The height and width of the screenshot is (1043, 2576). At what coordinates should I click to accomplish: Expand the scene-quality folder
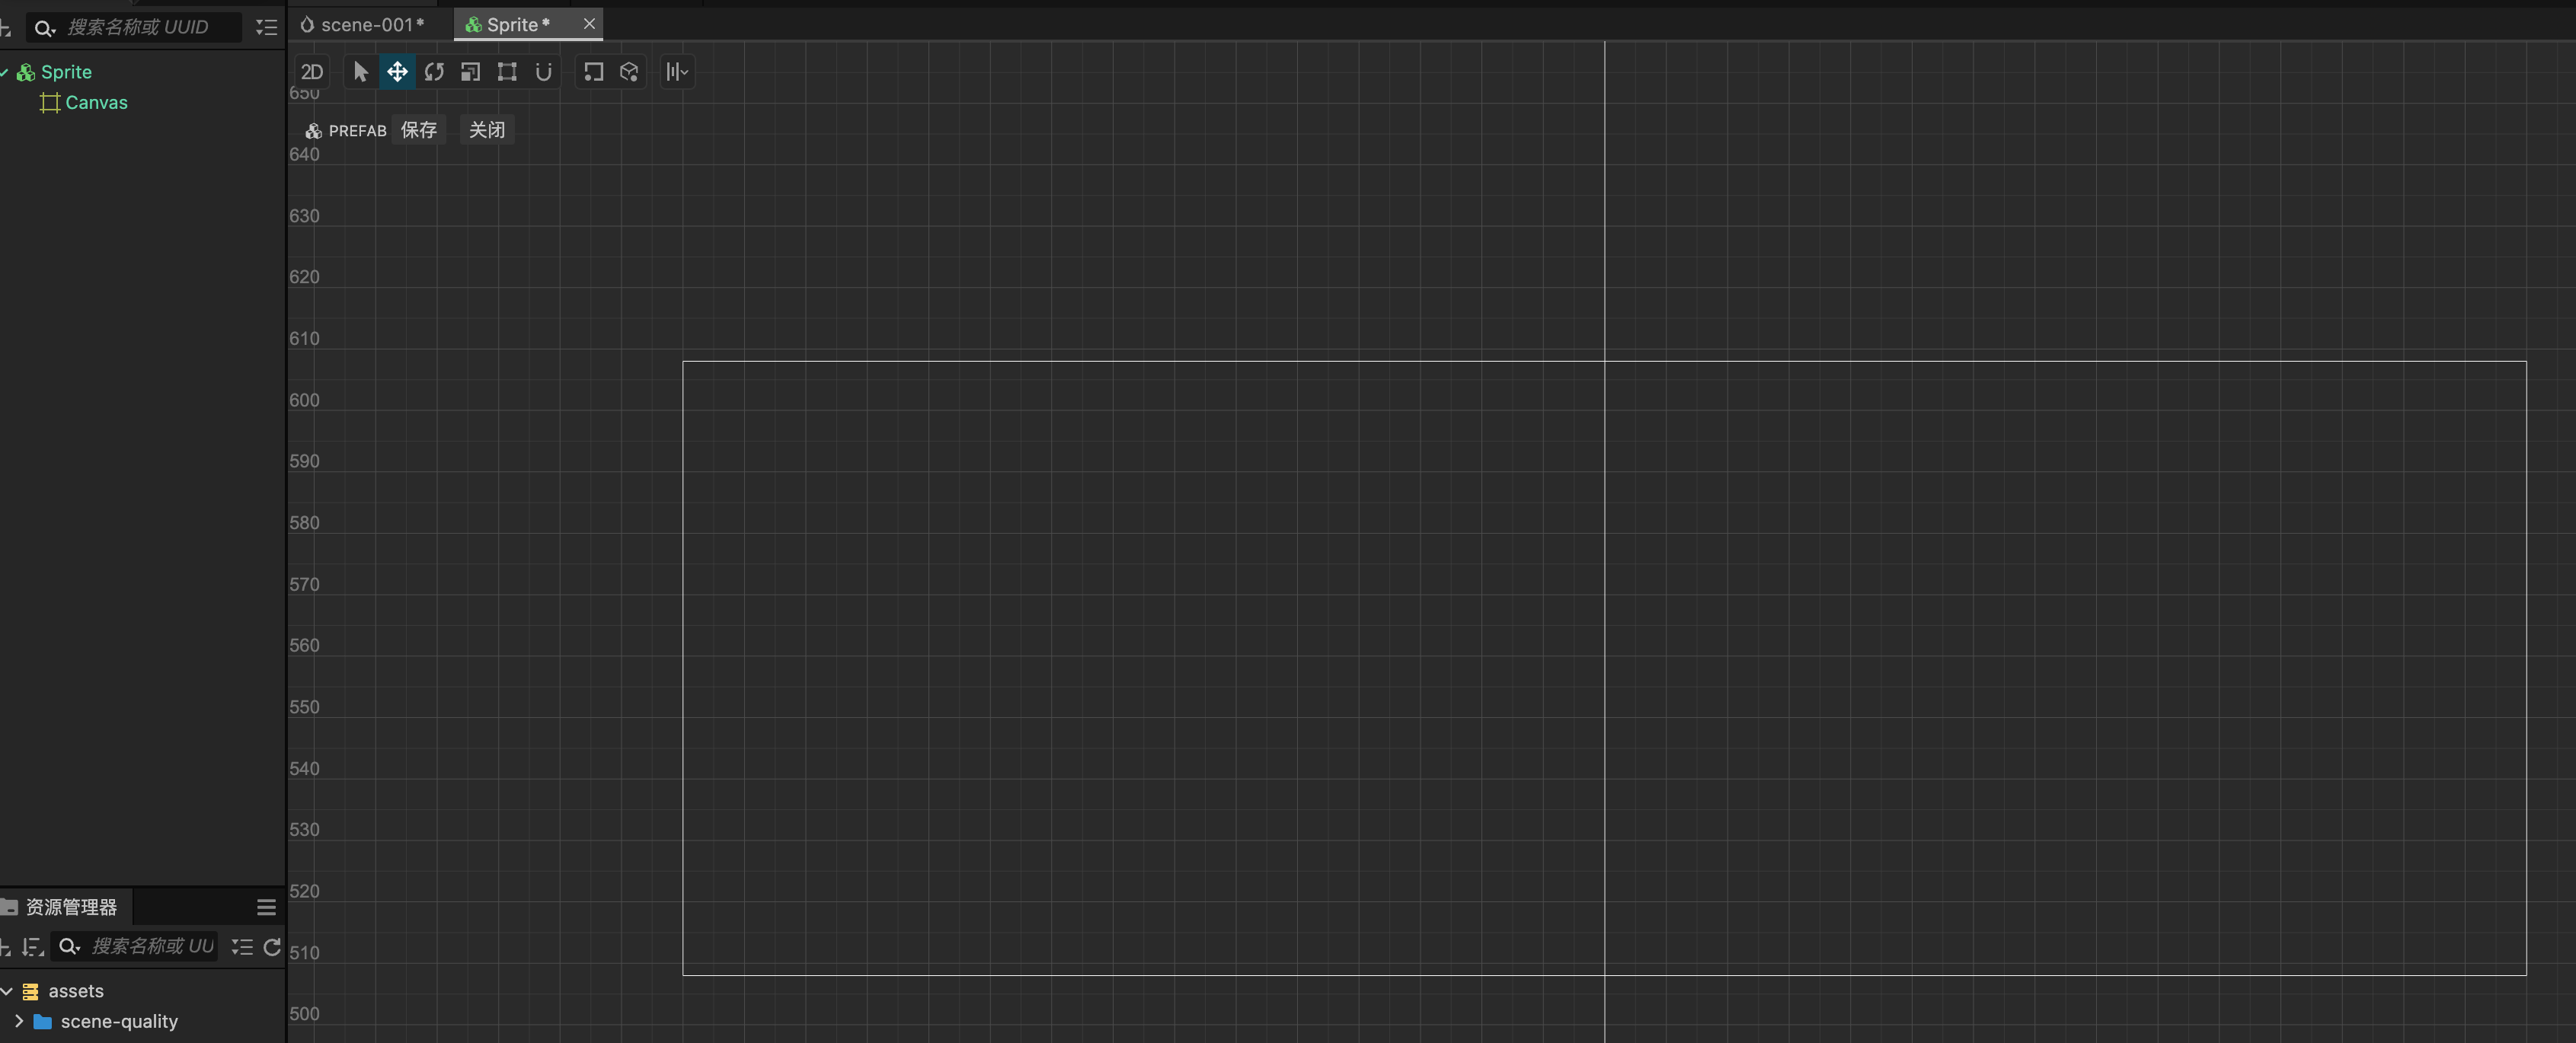coord(18,1021)
